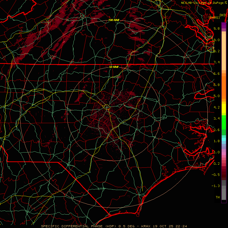Click the 4.2 scale value

[217, 107]
